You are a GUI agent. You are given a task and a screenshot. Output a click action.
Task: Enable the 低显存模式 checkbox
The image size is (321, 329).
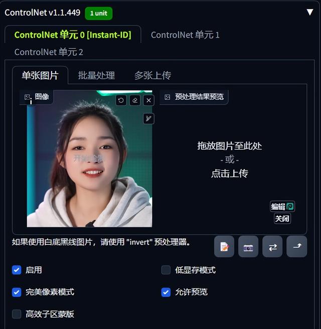tap(166, 270)
